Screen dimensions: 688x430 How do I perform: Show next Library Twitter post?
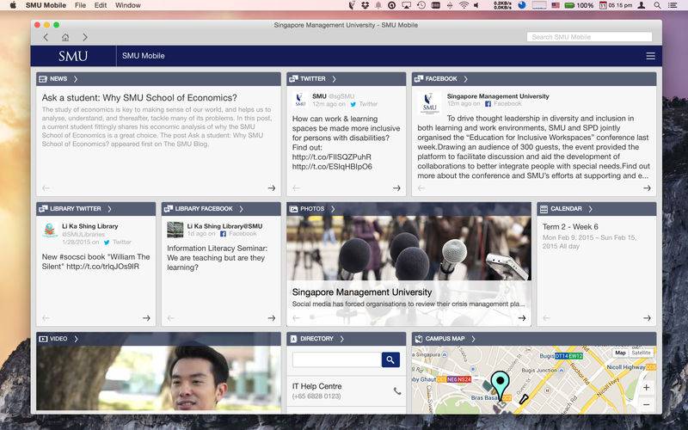pyautogui.click(x=146, y=318)
